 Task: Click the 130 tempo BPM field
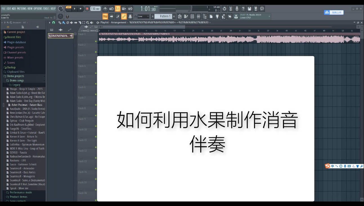[x=95, y=9]
